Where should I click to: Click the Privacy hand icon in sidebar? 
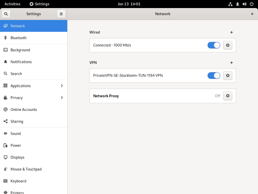(x=5, y=98)
